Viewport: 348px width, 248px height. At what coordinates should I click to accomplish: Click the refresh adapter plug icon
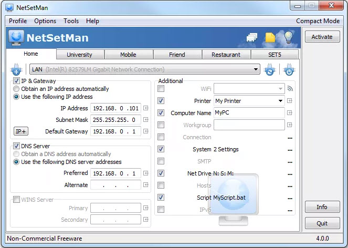tap(270, 69)
